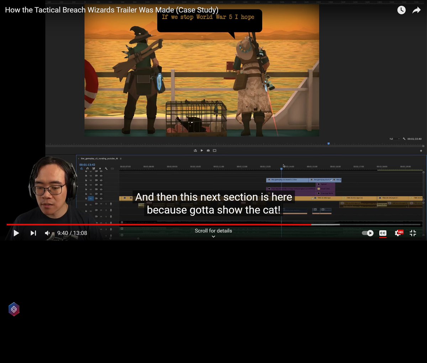Click the 00:01:10:00 ruler label
The image size is (427, 363).
[x=195, y=167]
